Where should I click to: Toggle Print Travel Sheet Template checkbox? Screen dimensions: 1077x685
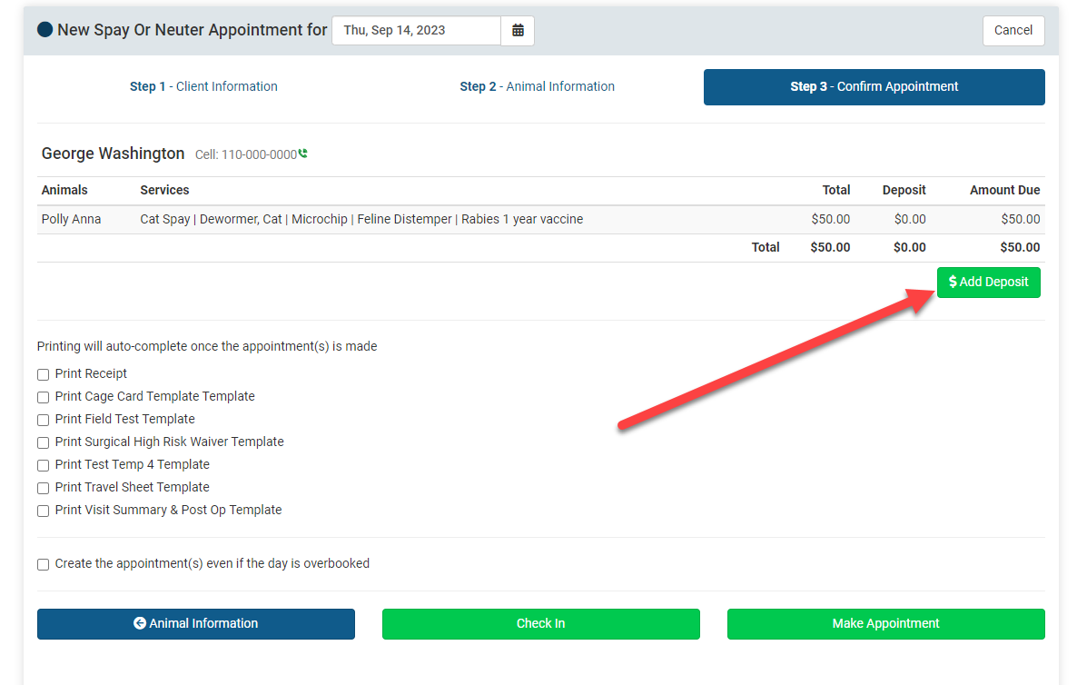(x=43, y=488)
